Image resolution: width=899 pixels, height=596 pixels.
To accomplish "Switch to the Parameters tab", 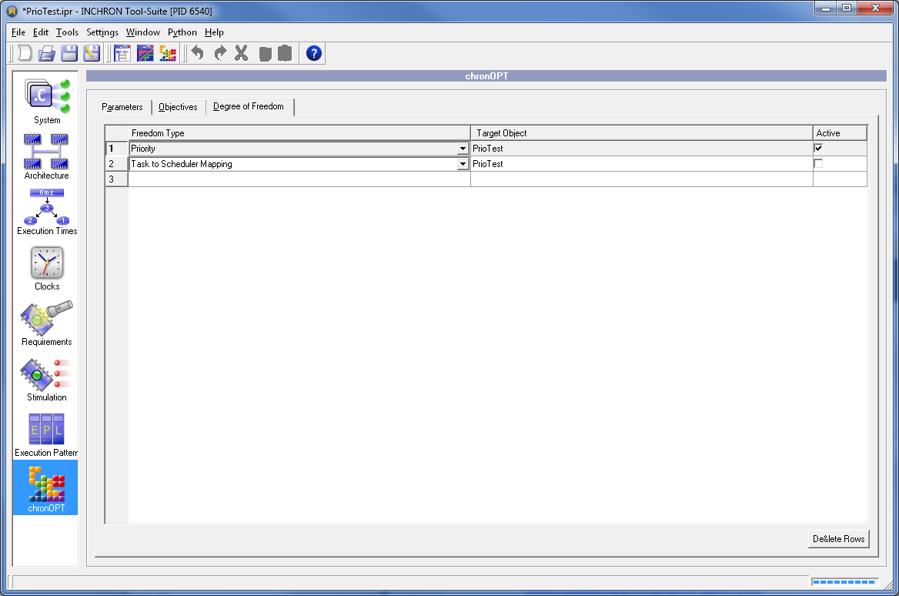I will 122,107.
